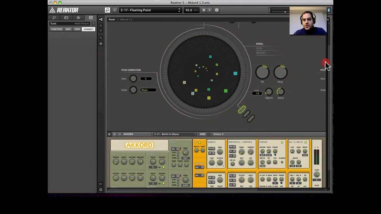381x214 pixels.
Task: Toggle the Phaser on LED
Action: click(x=282, y=142)
